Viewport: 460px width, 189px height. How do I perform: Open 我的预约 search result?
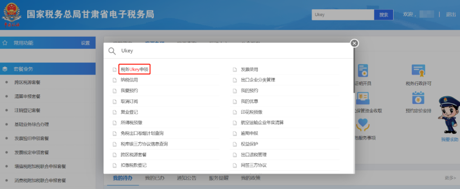249,91
